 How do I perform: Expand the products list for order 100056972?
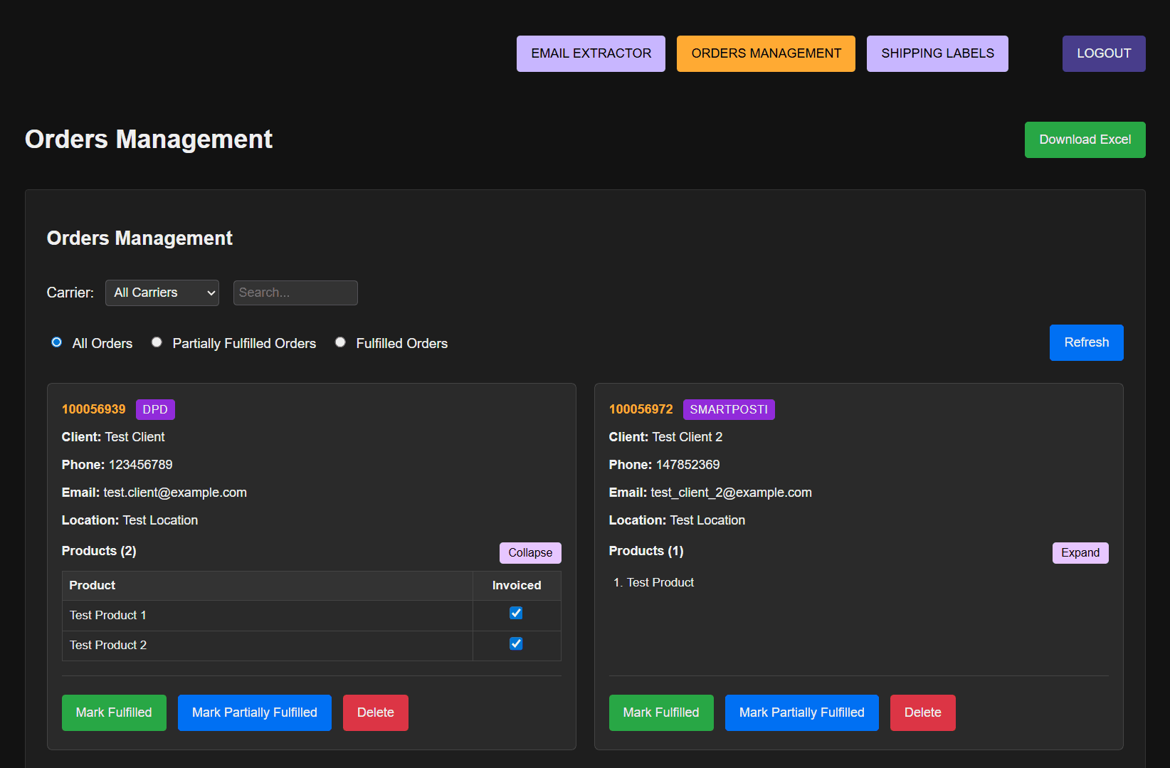(x=1080, y=552)
